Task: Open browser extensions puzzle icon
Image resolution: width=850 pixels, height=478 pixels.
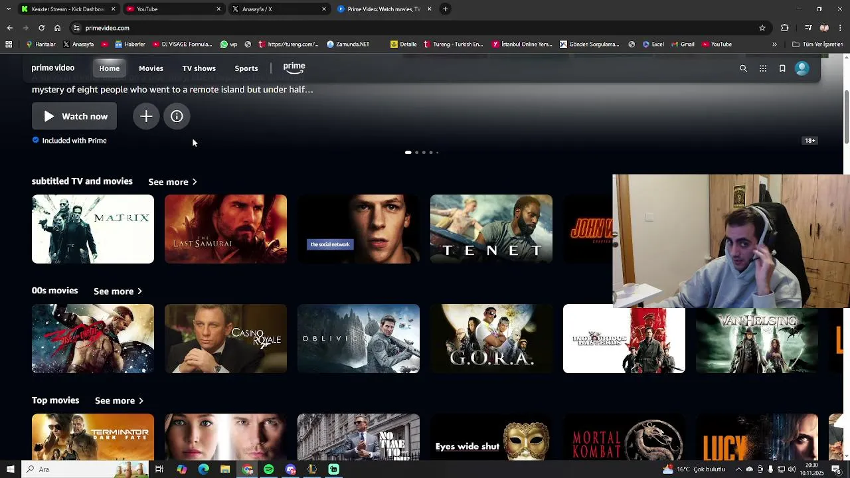Action: pos(785,28)
